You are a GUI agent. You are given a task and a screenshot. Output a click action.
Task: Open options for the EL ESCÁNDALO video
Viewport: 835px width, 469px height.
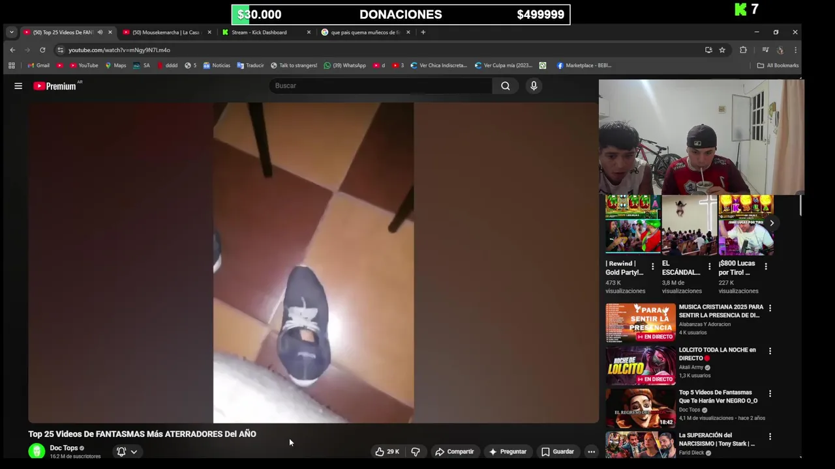pyautogui.click(x=709, y=266)
